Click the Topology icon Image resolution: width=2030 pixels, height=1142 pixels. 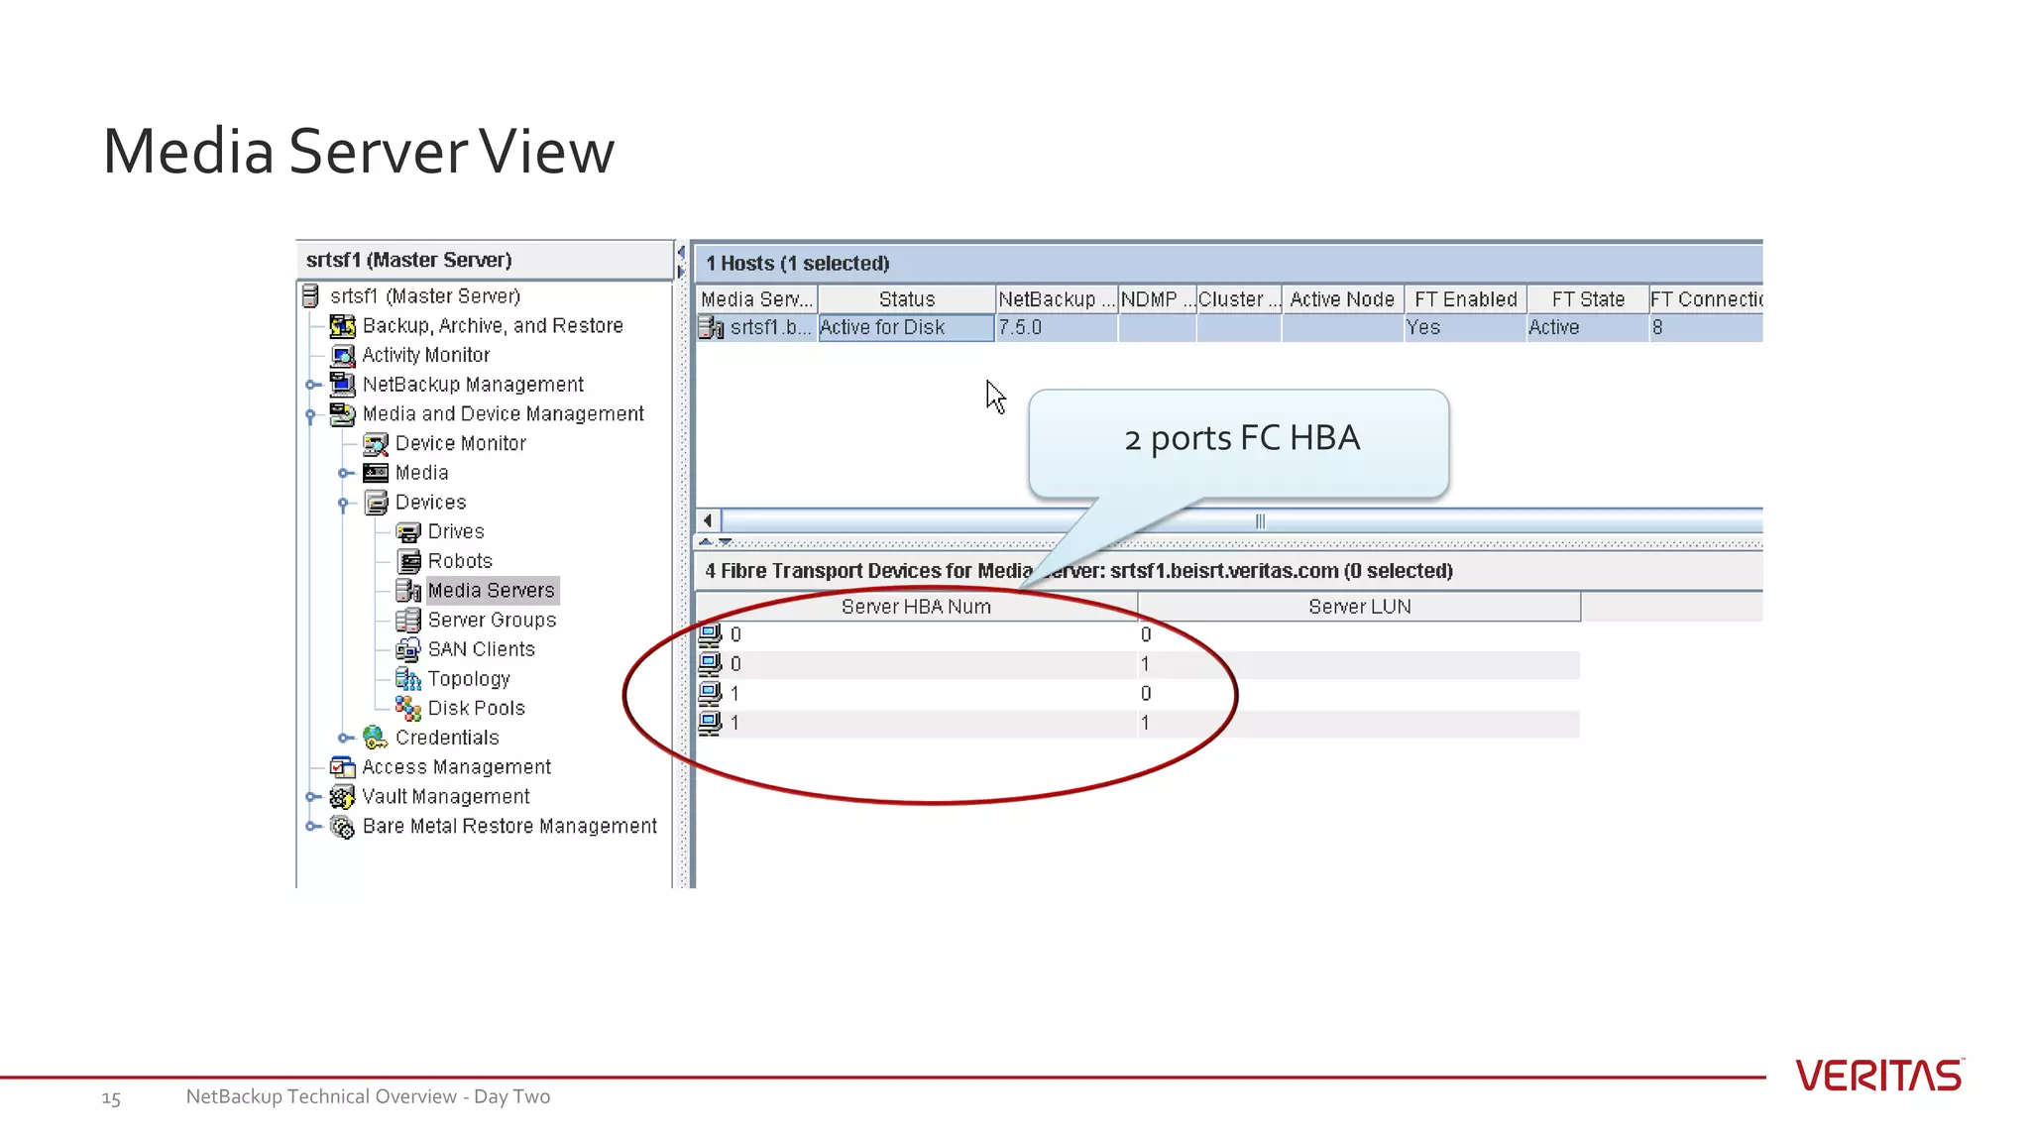tap(408, 679)
